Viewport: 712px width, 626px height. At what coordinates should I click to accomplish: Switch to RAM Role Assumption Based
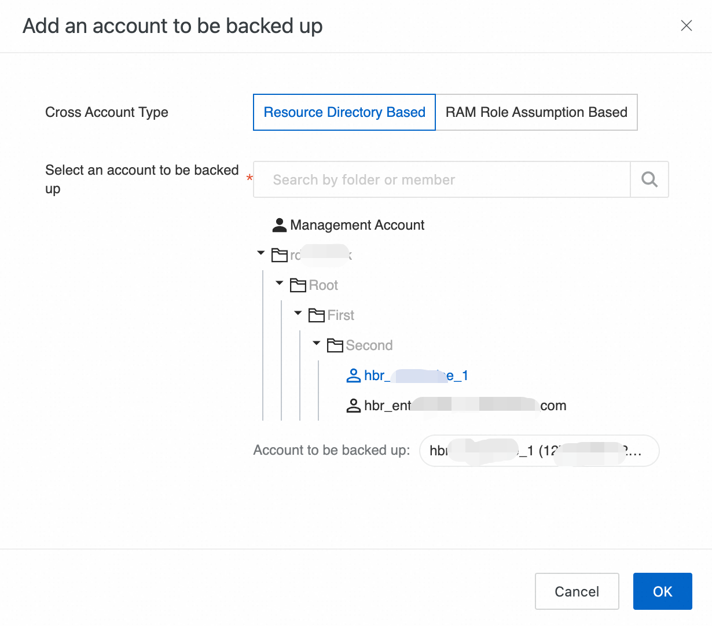tap(536, 112)
